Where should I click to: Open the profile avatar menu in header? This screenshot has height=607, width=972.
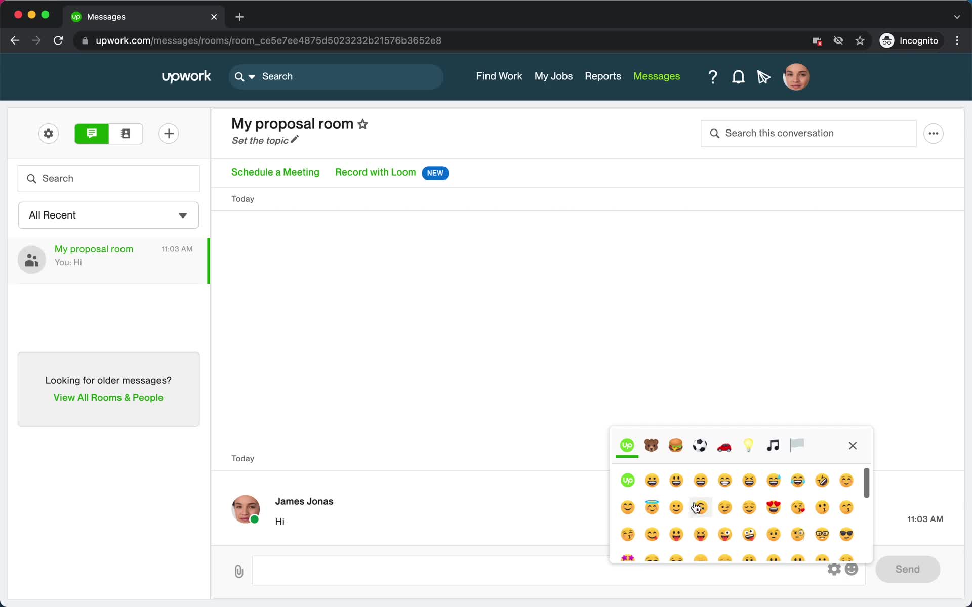click(x=796, y=77)
